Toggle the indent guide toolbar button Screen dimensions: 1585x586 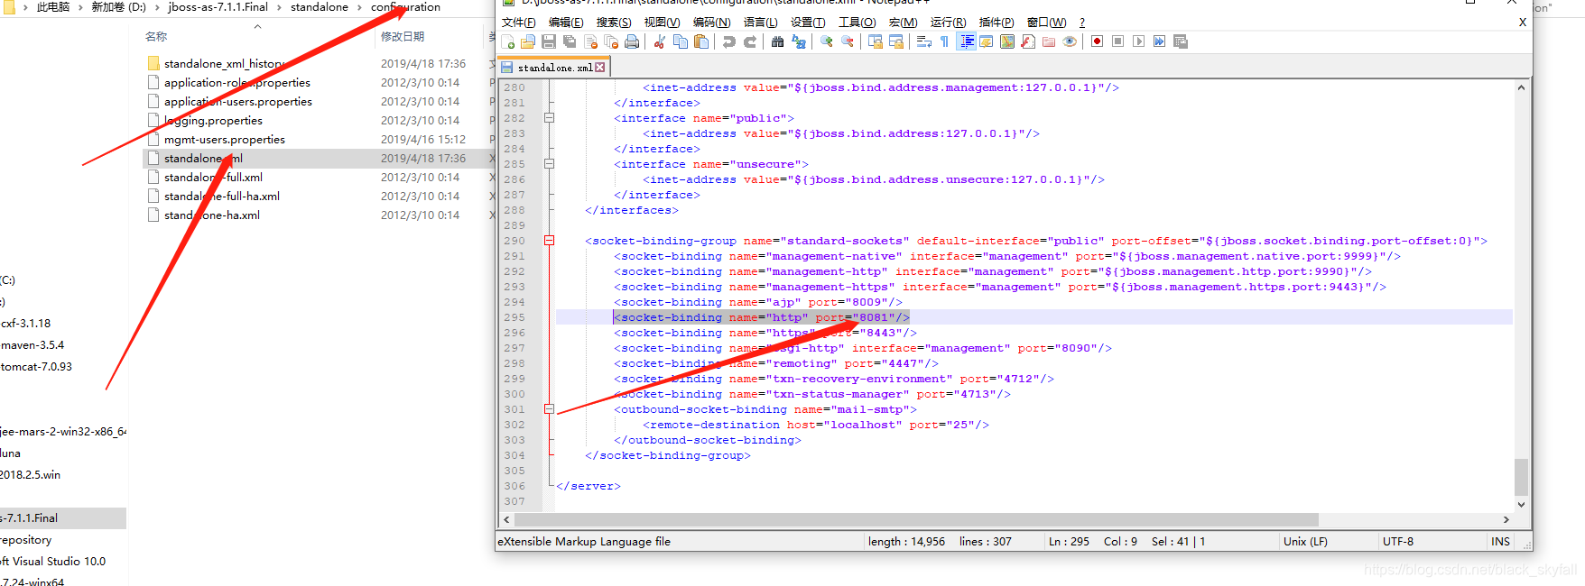click(x=967, y=41)
